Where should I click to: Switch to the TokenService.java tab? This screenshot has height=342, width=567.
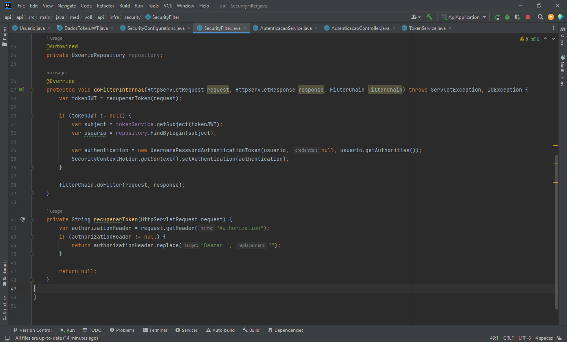pyautogui.click(x=427, y=28)
